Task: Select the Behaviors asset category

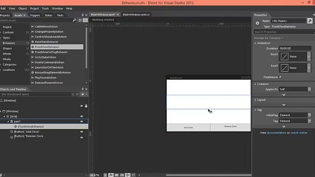Action: click(x=9, y=43)
